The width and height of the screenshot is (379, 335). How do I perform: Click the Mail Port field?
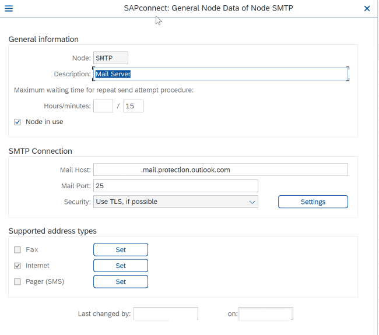pyautogui.click(x=176, y=186)
